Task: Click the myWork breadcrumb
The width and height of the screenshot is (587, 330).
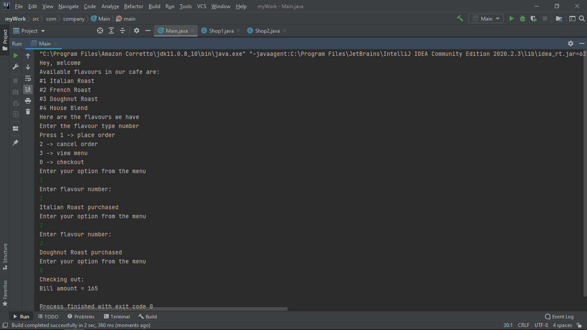Action: (x=15, y=19)
